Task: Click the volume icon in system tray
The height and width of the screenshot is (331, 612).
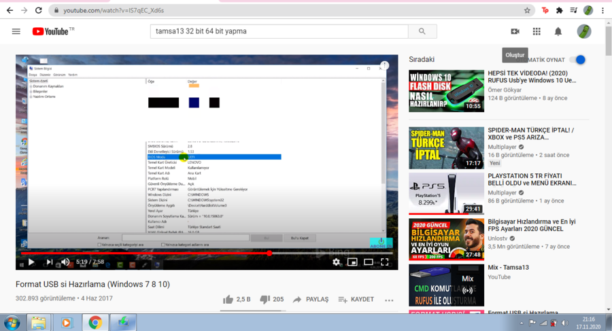Action: click(564, 323)
